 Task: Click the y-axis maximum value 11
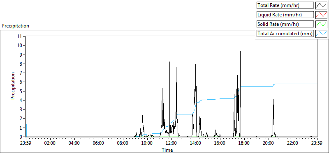[20, 36]
